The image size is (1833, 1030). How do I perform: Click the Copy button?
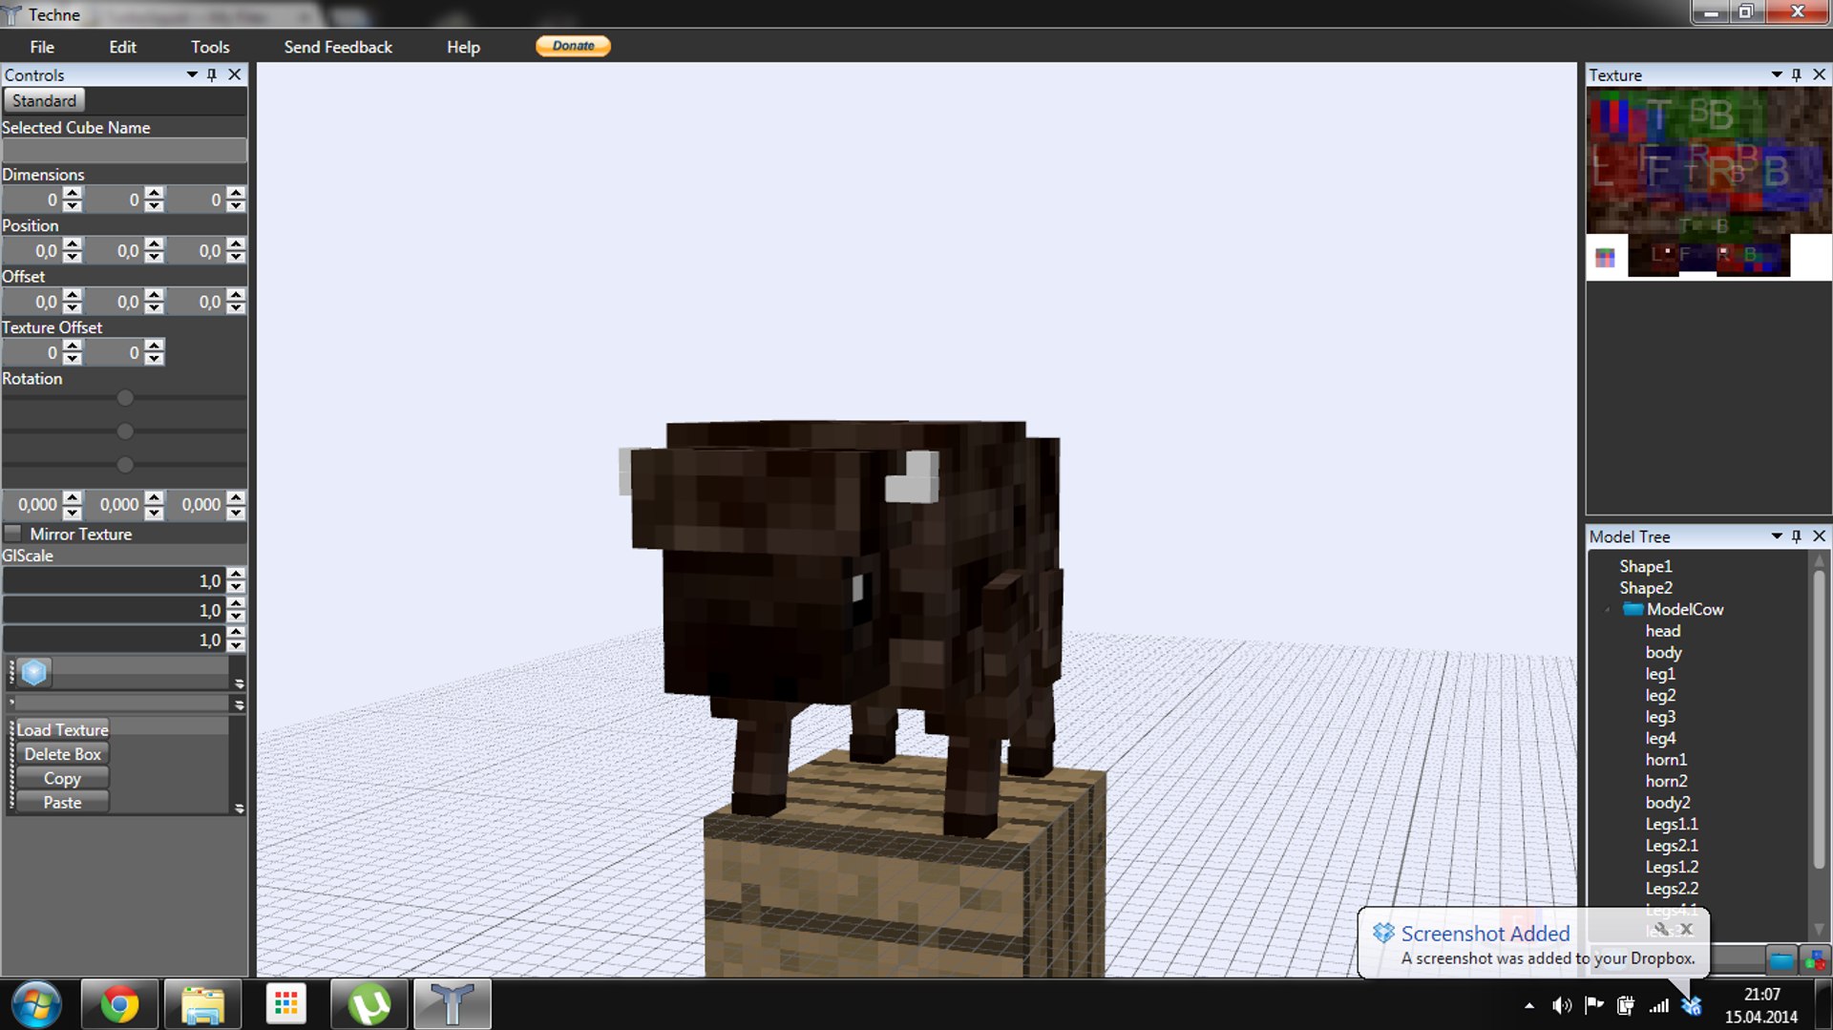pos(62,778)
